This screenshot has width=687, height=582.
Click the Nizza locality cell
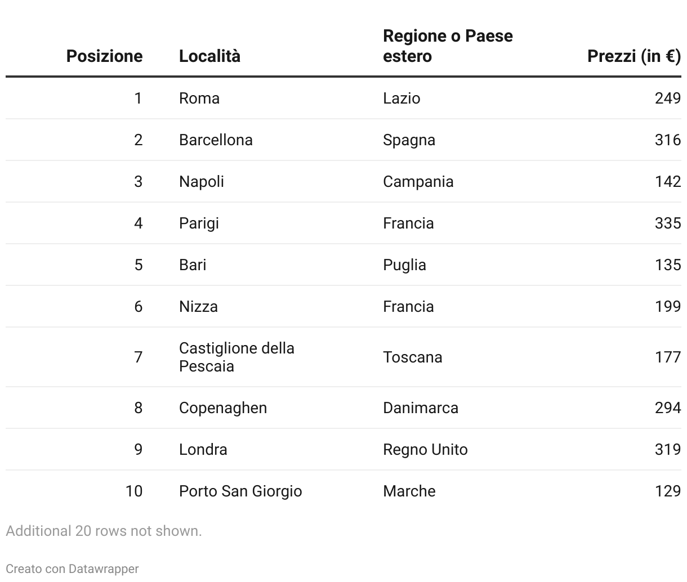[x=198, y=307]
